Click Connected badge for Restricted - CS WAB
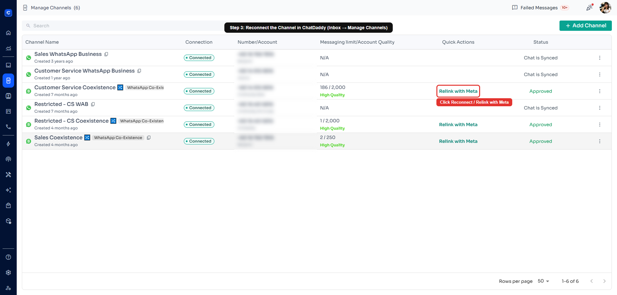This screenshot has height=295, width=617. click(x=199, y=108)
